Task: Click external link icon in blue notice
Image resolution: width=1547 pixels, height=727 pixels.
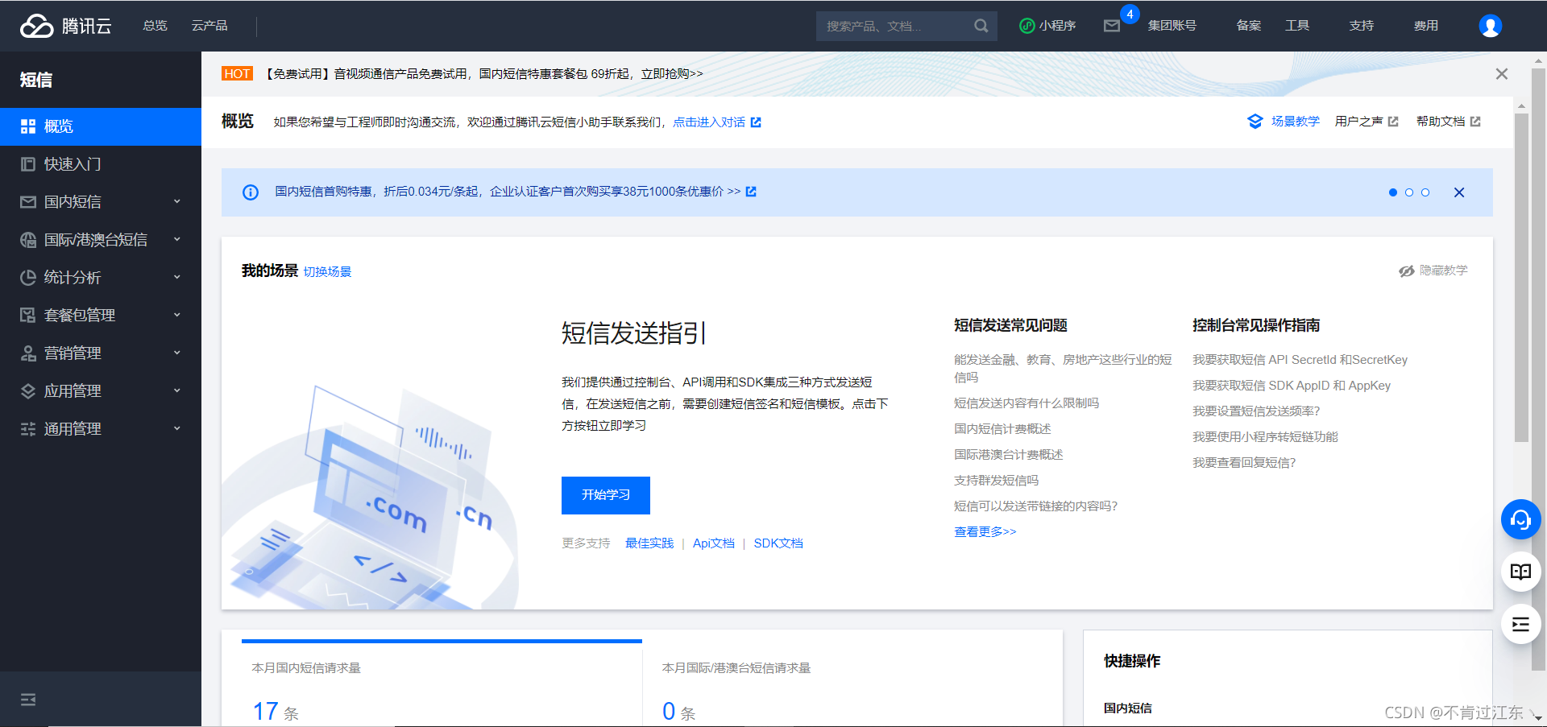Action: (751, 192)
